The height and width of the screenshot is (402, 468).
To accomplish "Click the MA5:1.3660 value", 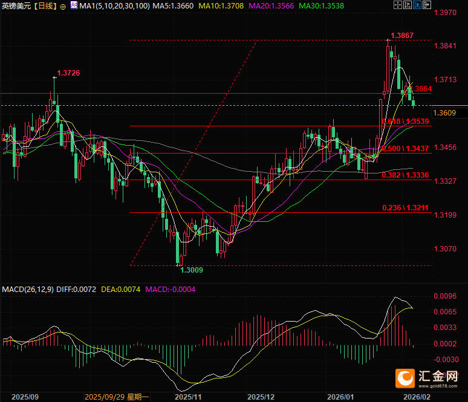I will click(x=173, y=6).
